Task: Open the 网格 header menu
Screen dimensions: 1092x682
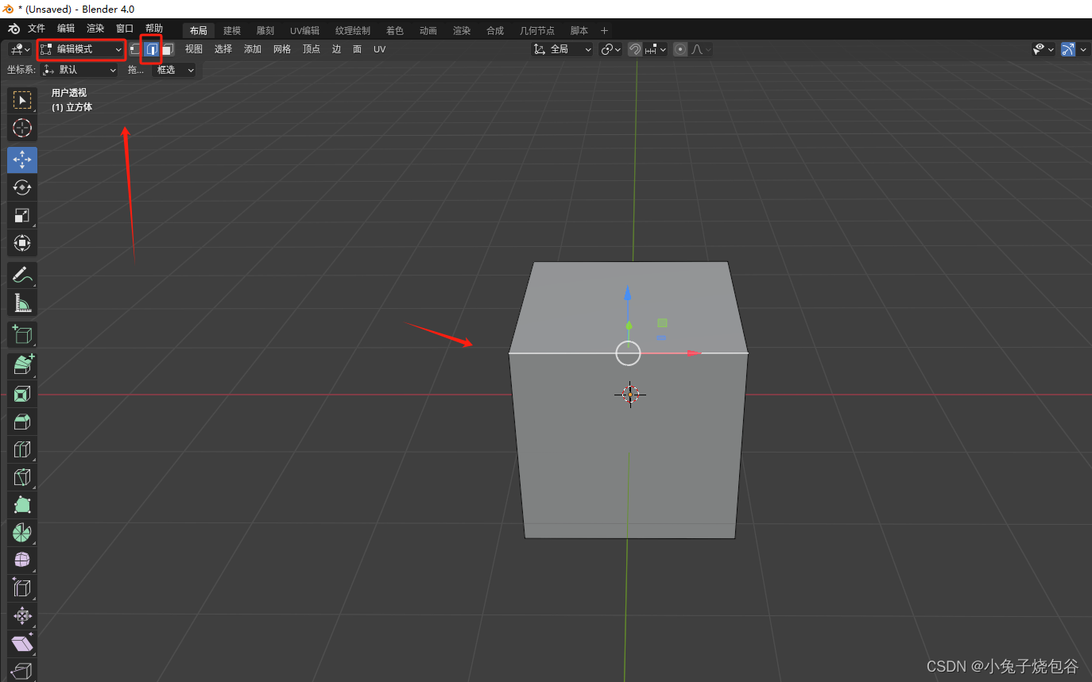Action: [282, 49]
